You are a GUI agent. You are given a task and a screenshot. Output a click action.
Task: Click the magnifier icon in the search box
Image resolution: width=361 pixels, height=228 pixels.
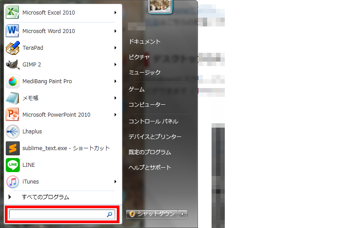click(110, 214)
